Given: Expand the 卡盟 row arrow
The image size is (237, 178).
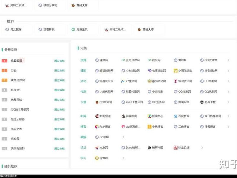Looking at the screenshot, I should coord(228,102).
